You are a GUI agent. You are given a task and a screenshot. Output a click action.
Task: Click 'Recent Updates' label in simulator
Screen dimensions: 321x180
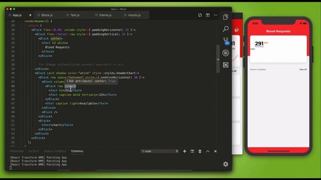pyautogui.click(x=258, y=69)
